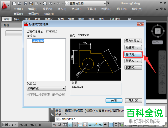Switch to the 常用 ribbon tab

click(x=7, y=19)
